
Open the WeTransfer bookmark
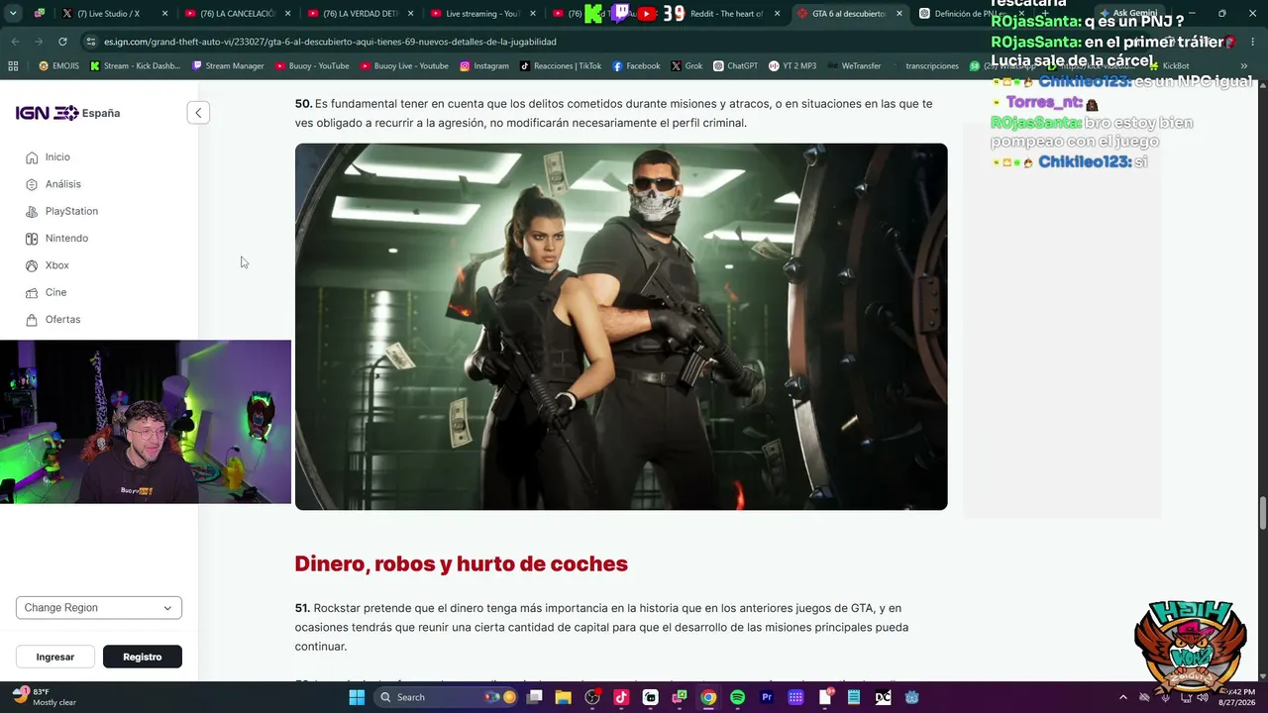(x=854, y=66)
